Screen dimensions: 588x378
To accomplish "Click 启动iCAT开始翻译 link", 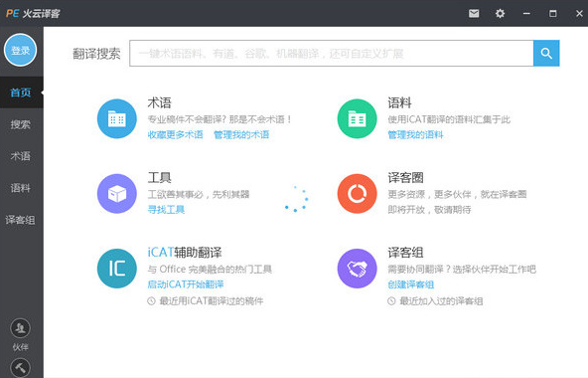I will point(186,284).
